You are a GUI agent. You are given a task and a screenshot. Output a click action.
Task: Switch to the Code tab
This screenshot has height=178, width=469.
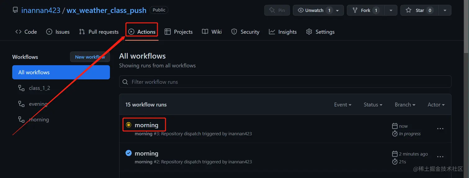26,32
